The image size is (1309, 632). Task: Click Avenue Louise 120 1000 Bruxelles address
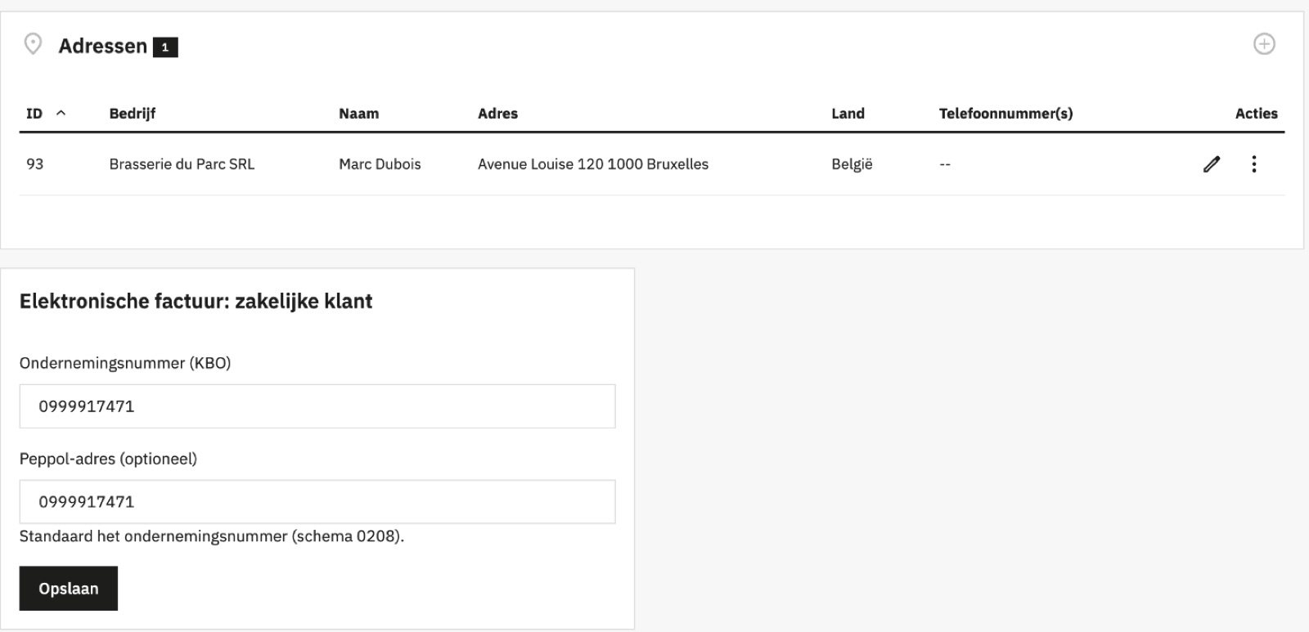pos(593,164)
